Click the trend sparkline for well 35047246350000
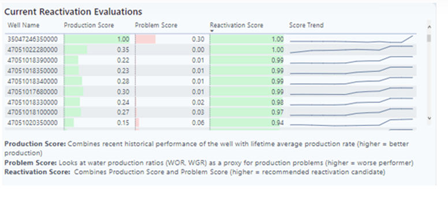The image size is (448, 207). click(352, 39)
